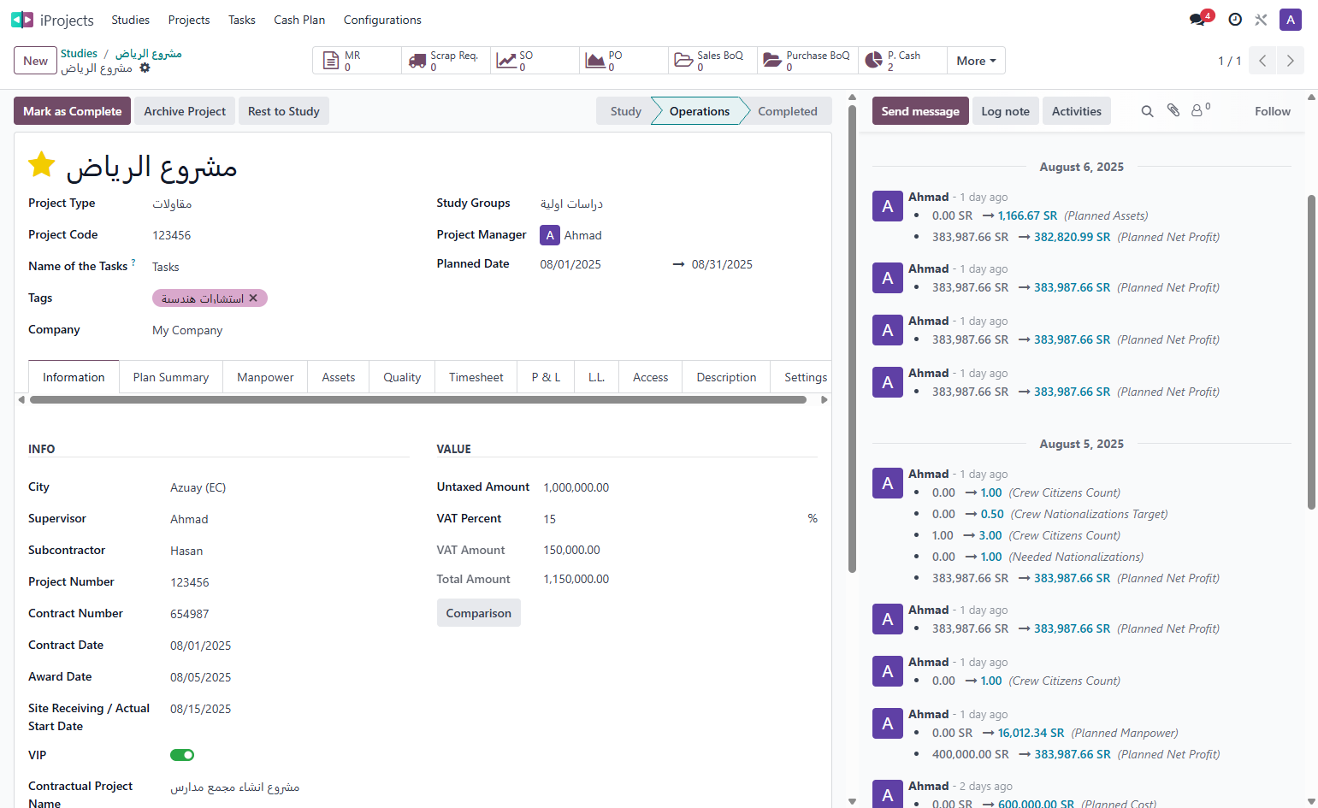1318x808 pixels.
Task: Open the Cash Plan menu
Action: (299, 20)
